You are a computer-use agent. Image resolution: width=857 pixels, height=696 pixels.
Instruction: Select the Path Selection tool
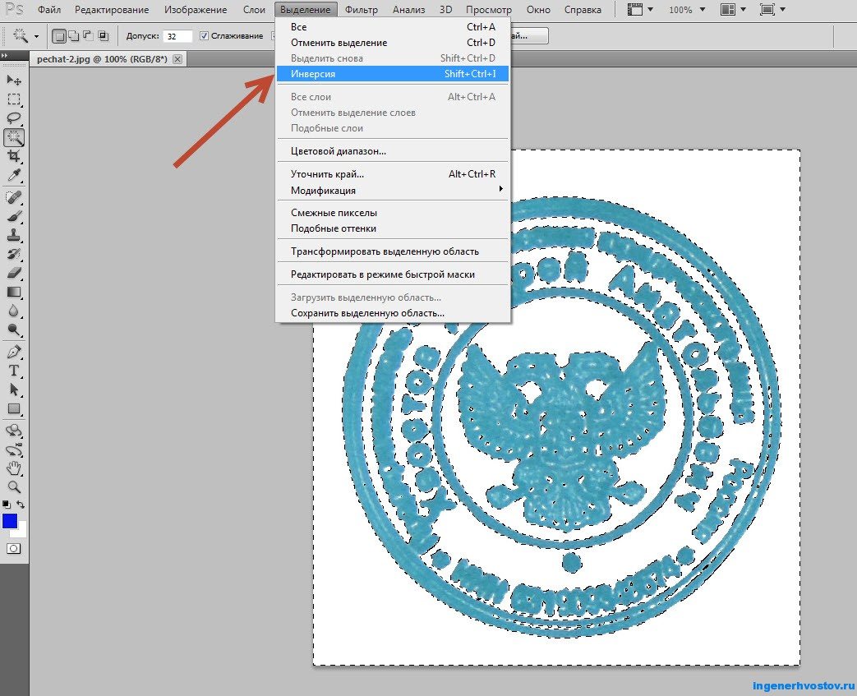[14, 389]
